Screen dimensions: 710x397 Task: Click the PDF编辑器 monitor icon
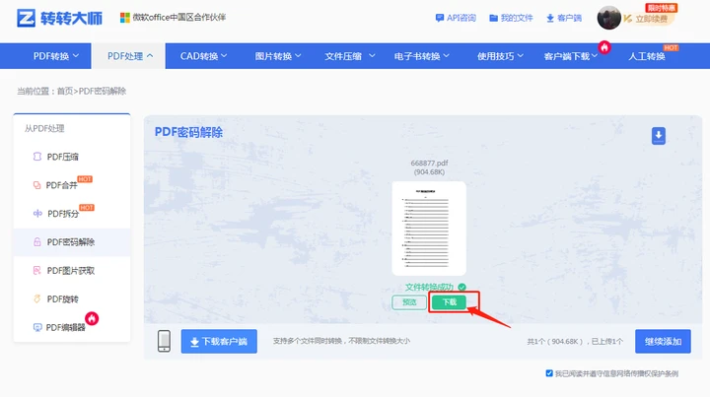click(37, 327)
